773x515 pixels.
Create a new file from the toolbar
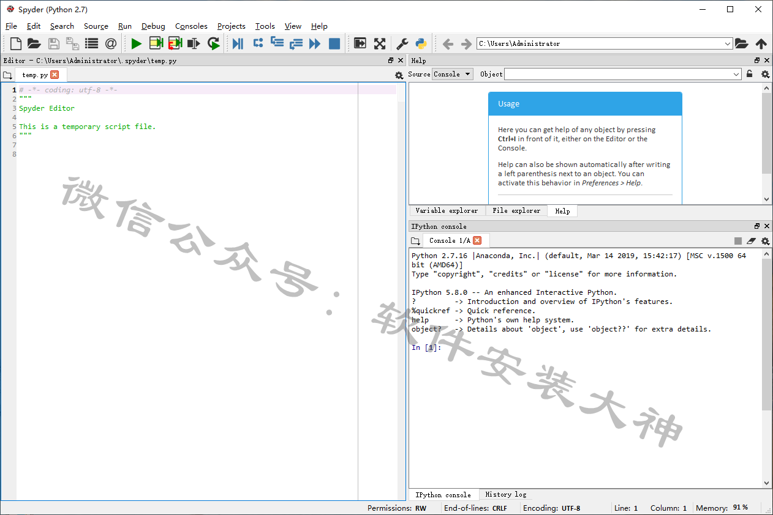coord(16,43)
